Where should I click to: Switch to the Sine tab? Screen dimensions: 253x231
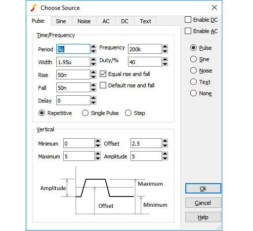61,21
